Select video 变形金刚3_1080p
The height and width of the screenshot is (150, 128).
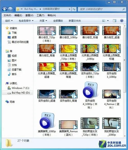111,70
